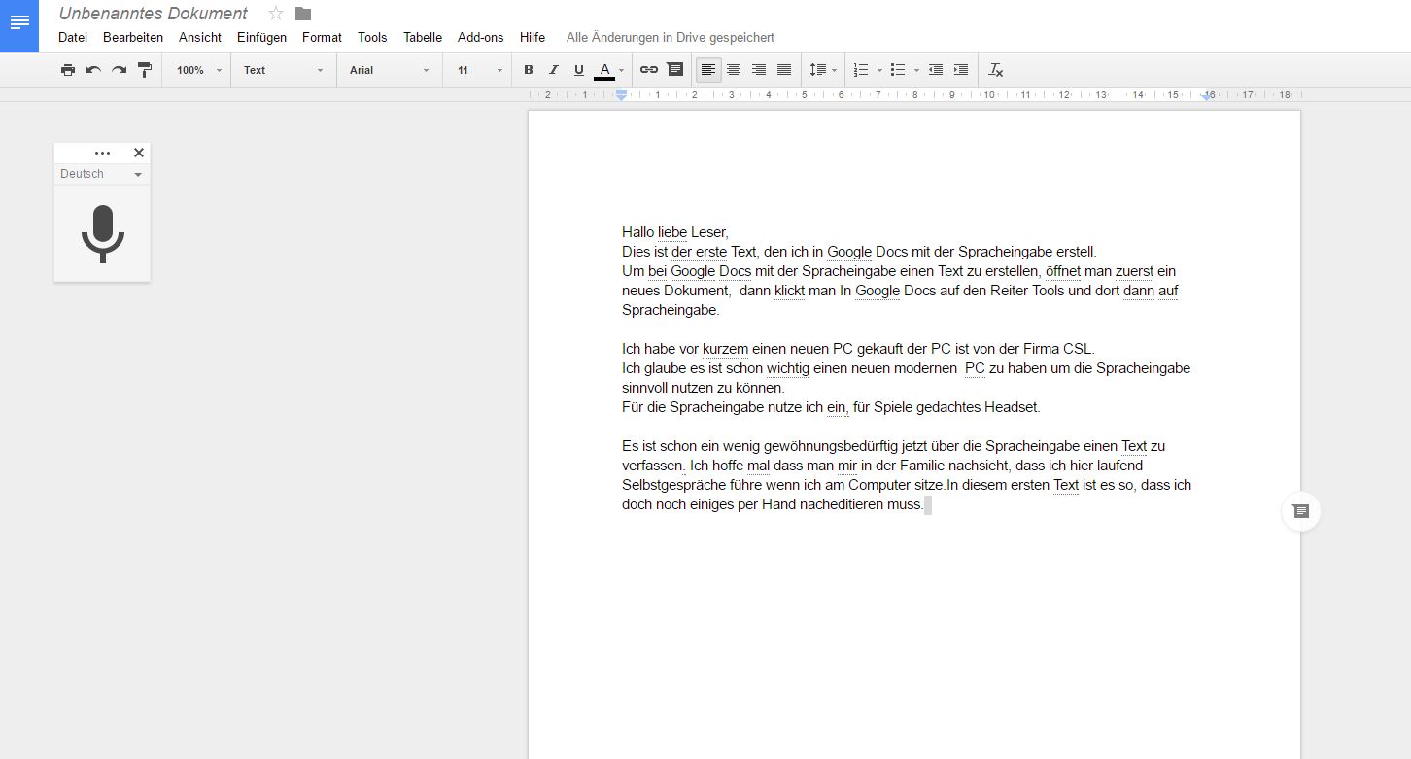Decrease the indent
Image resolution: width=1411 pixels, height=759 pixels.
coord(936,70)
